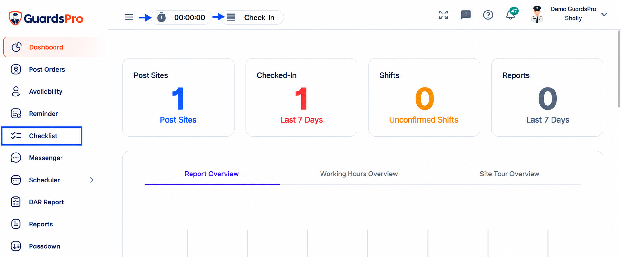This screenshot has width=621, height=257.
Task: Click the Checked-In Last 7 Days label
Action: tap(301, 120)
